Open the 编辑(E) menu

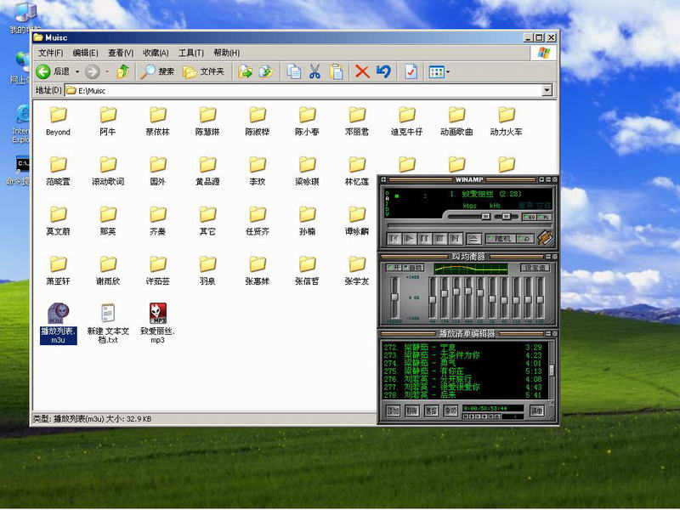click(x=86, y=53)
